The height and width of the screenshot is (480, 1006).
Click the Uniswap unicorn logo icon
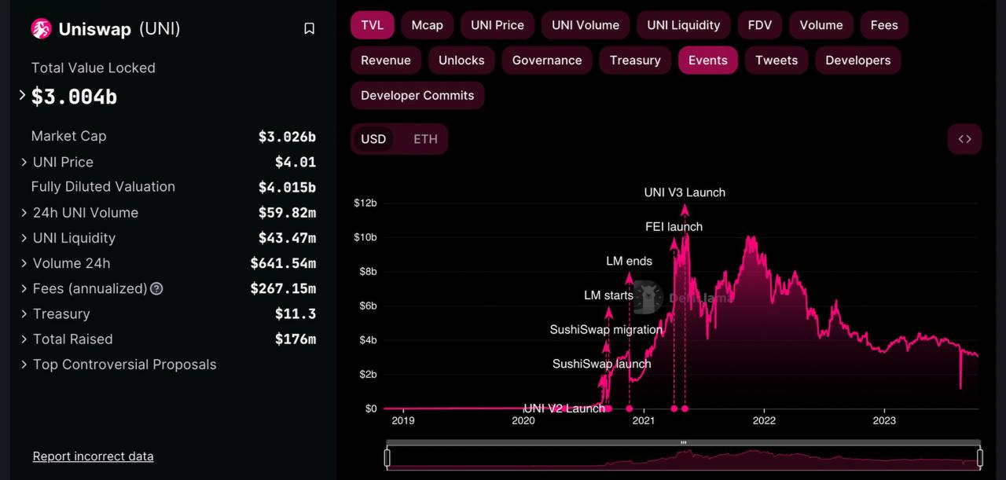coord(41,29)
